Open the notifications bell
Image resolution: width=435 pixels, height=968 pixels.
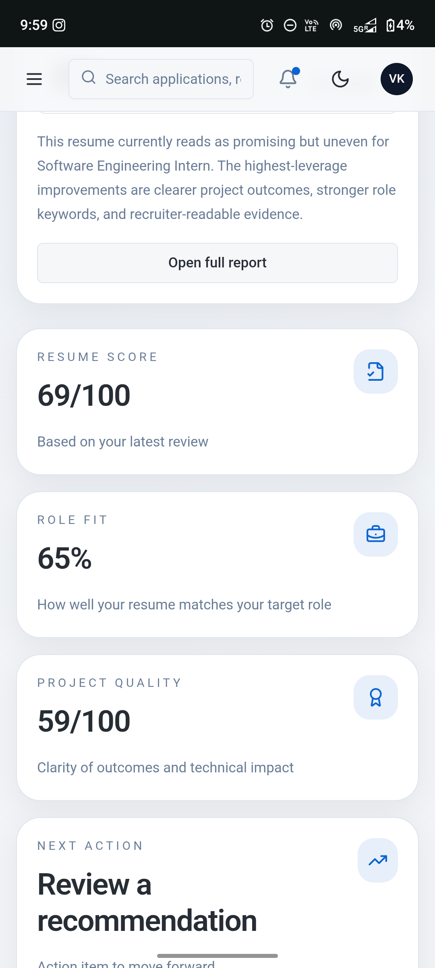(288, 79)
